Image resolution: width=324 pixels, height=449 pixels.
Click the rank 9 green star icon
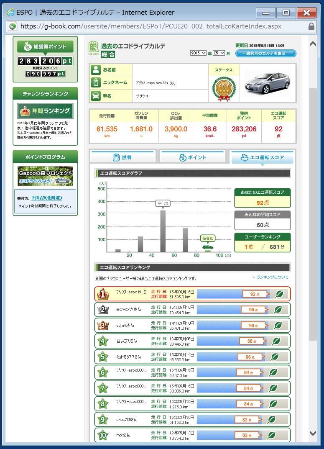click(x=103, y=420)
